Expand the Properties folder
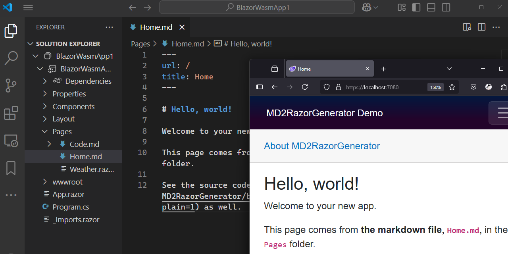The image size is (508, 254). tap(45, 94)
